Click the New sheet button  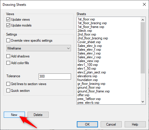point(14,115)
